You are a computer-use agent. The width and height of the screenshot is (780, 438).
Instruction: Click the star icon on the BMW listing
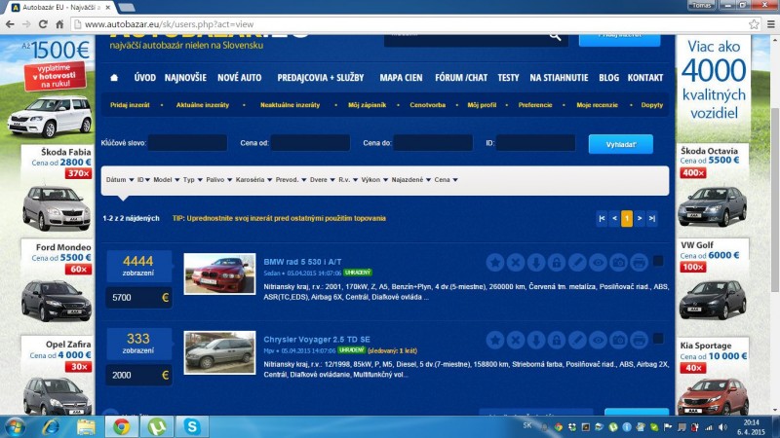pos(495,262)
